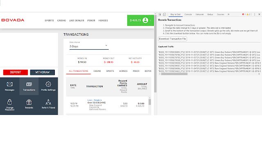
Task: Click the red DevTools error count icon
Action: click(244, 14)
